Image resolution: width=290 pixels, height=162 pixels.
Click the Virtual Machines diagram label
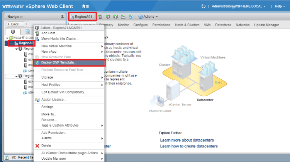[213, 57]
